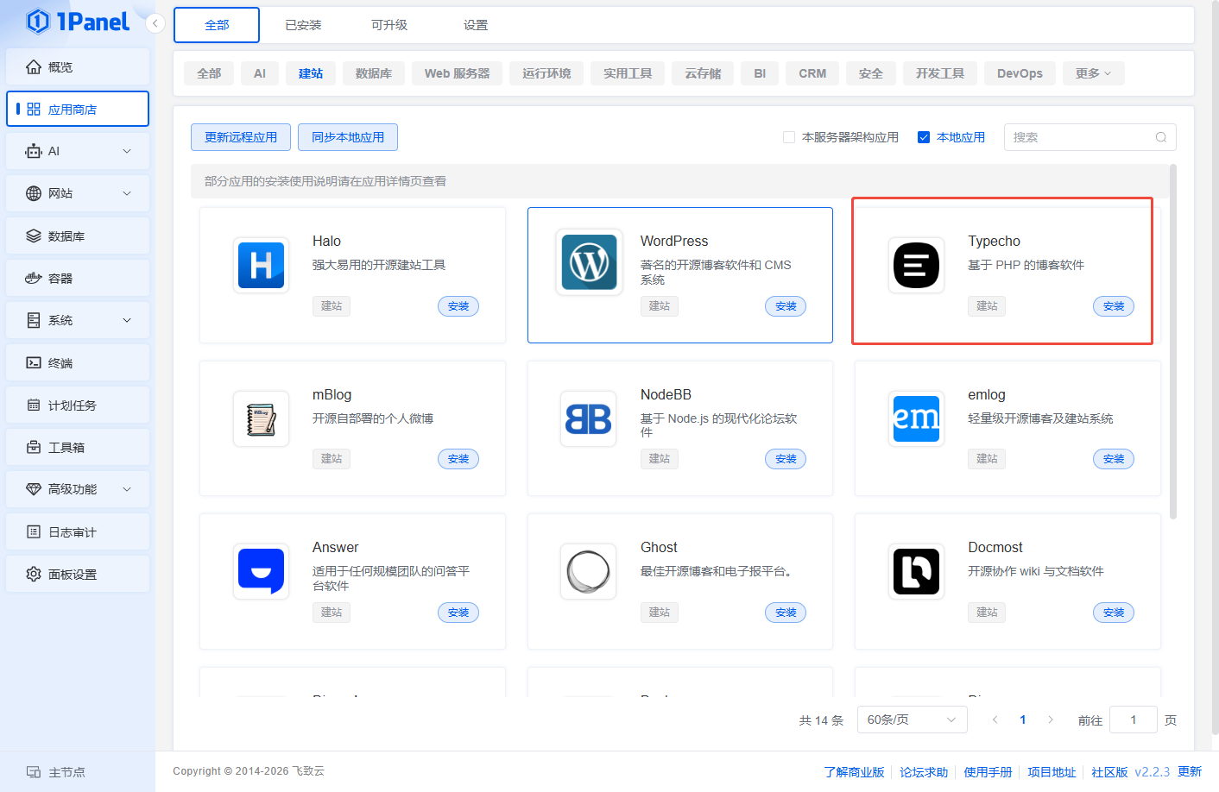Filter by Web 服务器 category
1219x792 pixels.
coord(457,73)
